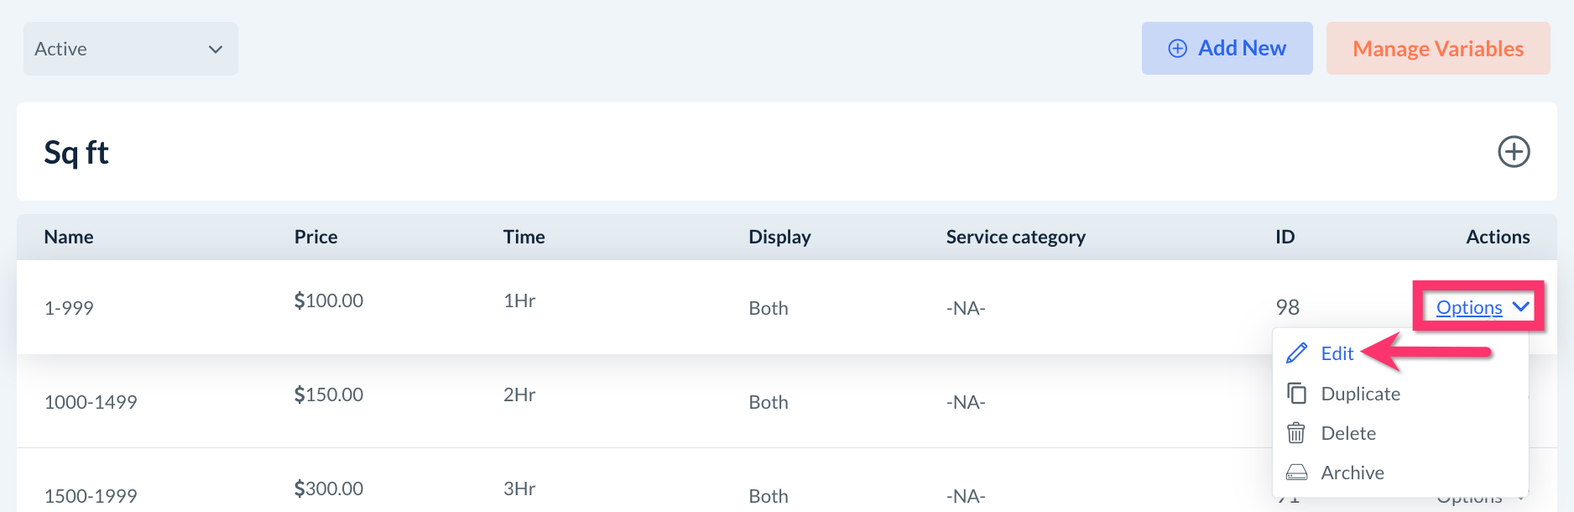
Task: Click the Duplicate copy icon
Action: [1296, 394]
